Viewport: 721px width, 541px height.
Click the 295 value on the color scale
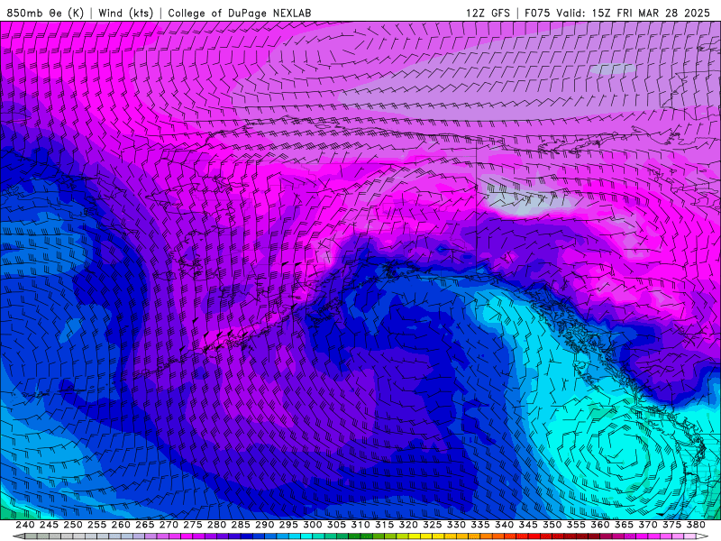288,525
